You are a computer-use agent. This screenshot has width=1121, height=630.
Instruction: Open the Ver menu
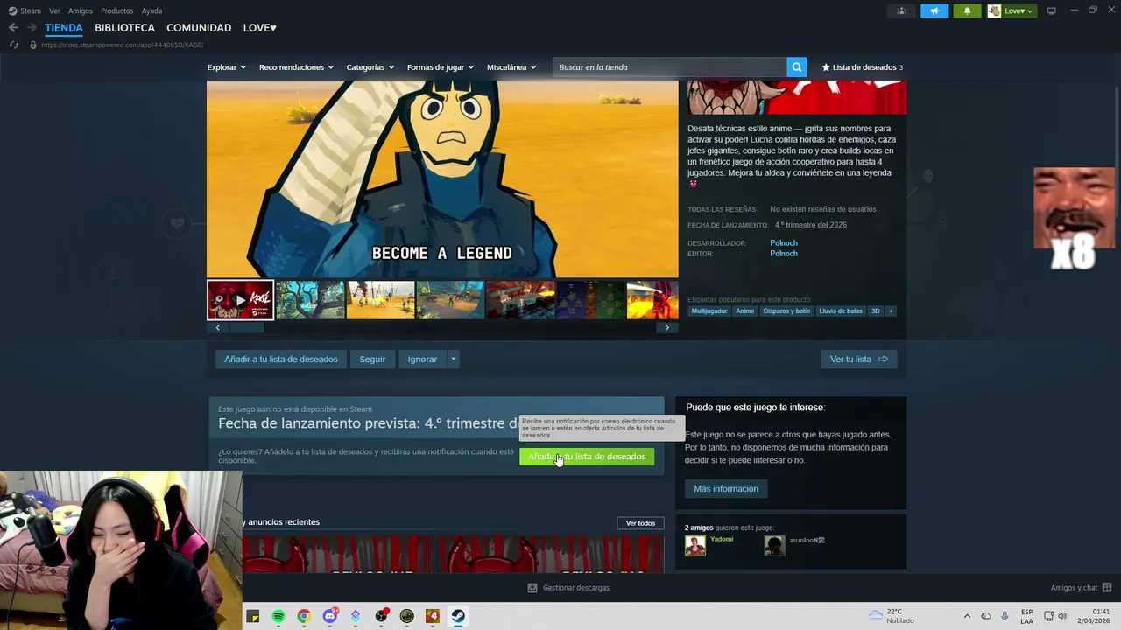(x=54, y=10)
